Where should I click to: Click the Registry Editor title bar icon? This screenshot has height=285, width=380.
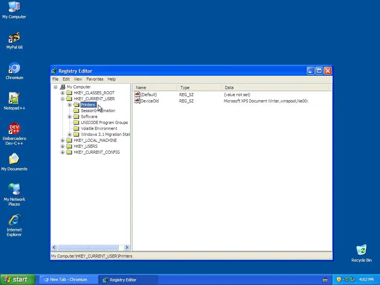[54, 71]
